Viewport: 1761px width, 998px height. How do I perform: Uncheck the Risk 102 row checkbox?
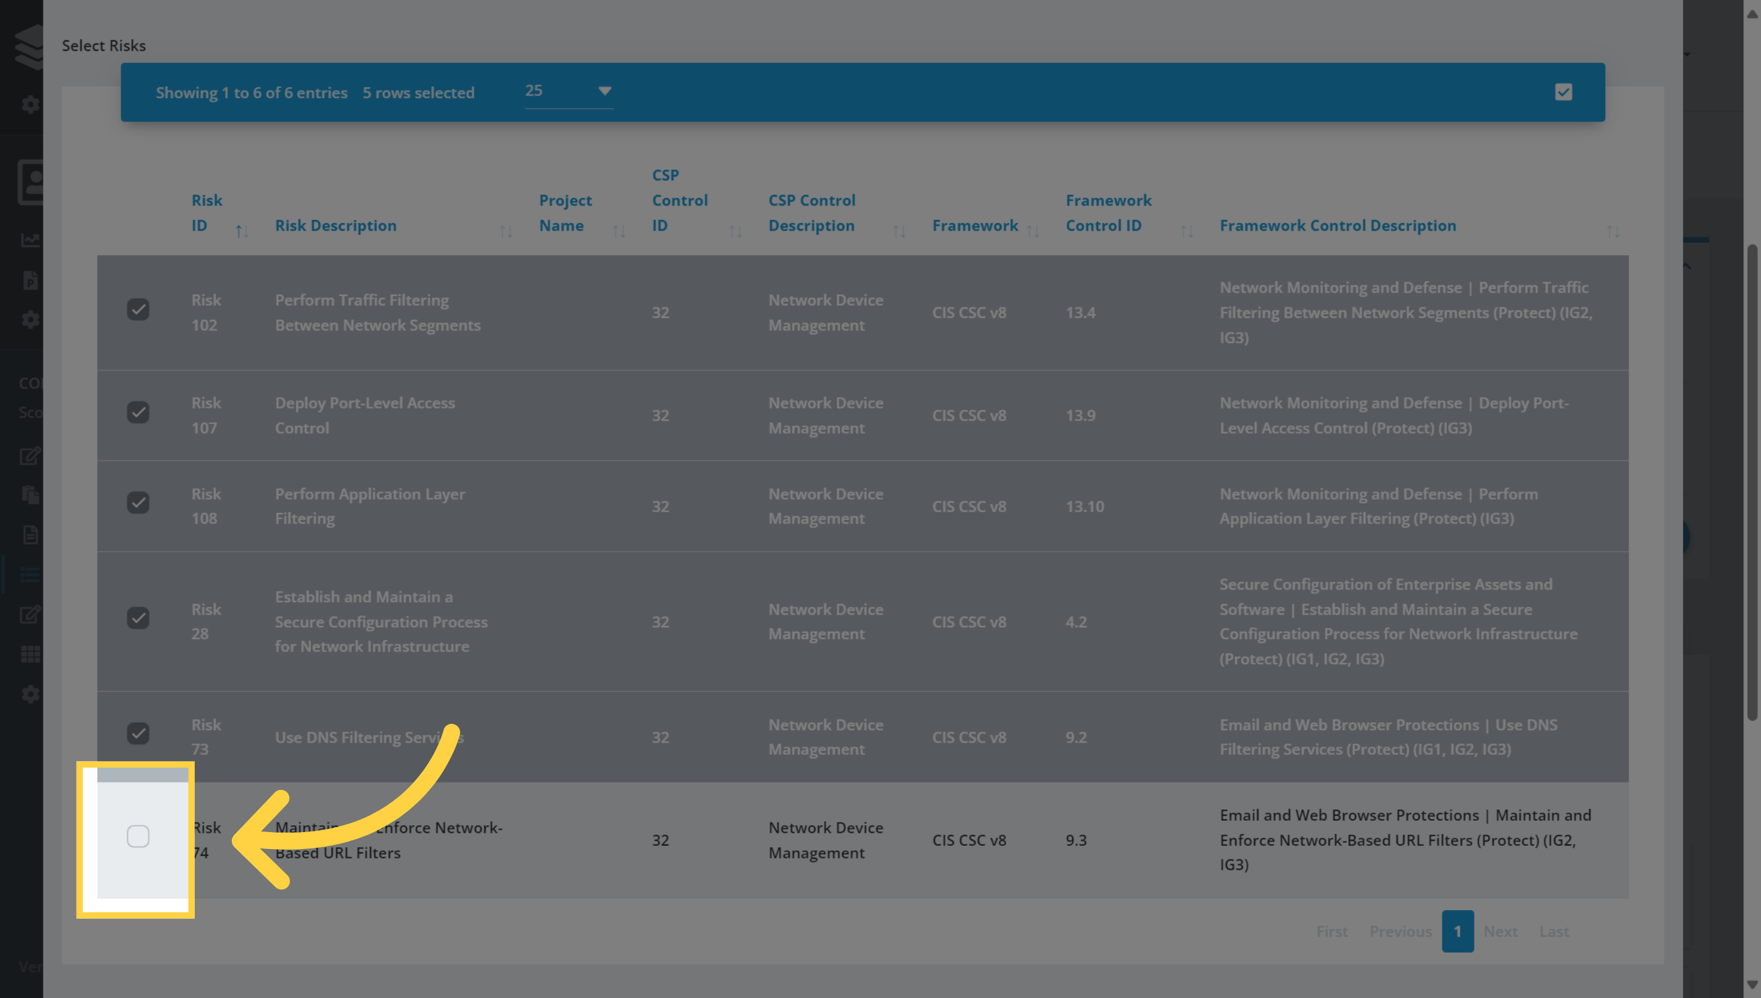click(x=138, y=309)
